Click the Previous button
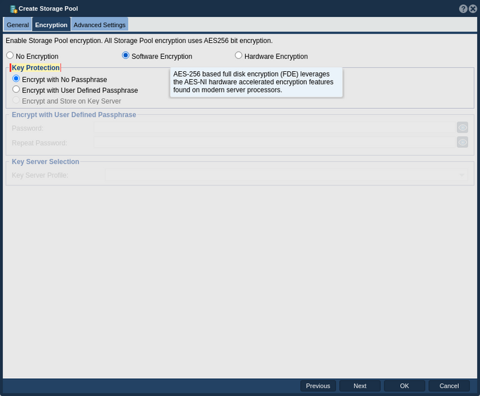The image size is (480, 396). coord(318,386)
